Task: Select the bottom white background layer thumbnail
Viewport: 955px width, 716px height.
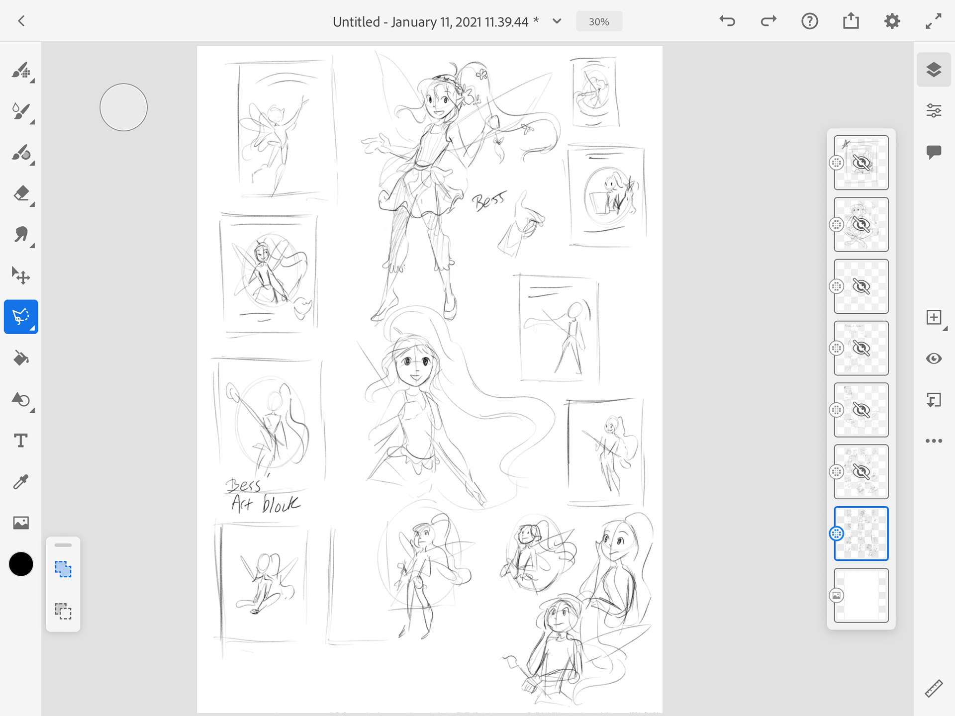Action: pyautogui.click(x=861, y=595)
